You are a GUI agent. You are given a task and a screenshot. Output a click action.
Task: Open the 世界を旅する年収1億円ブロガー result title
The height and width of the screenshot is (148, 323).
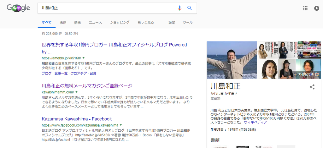(x=114, y=48)
